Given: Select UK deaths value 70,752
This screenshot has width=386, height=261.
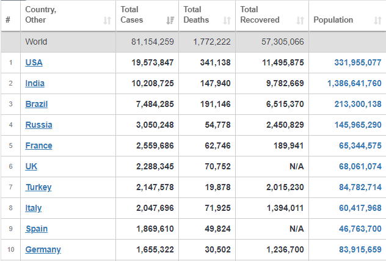Looking at the screenshot, I should pyautogui.click(x=218, y=166).
